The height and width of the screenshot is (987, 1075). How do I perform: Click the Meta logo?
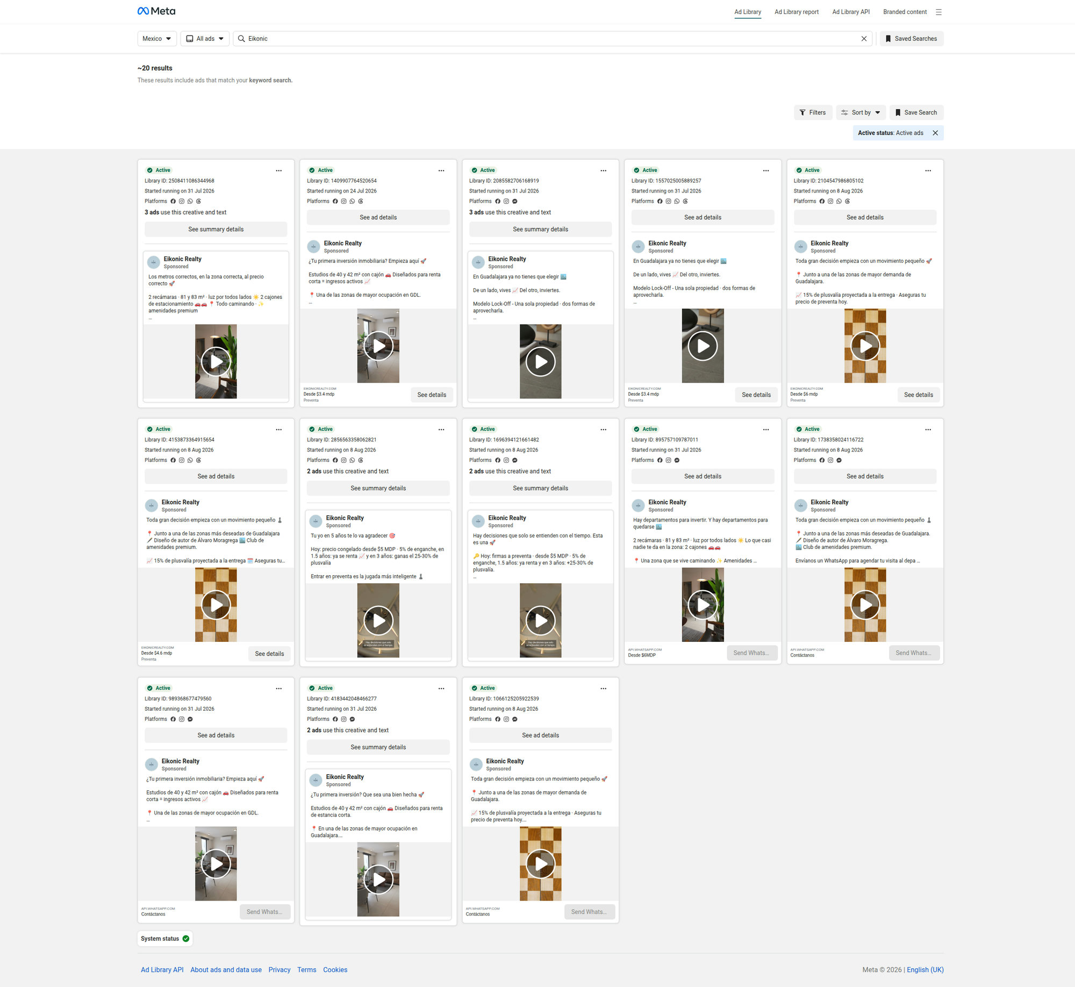[156, 11]
